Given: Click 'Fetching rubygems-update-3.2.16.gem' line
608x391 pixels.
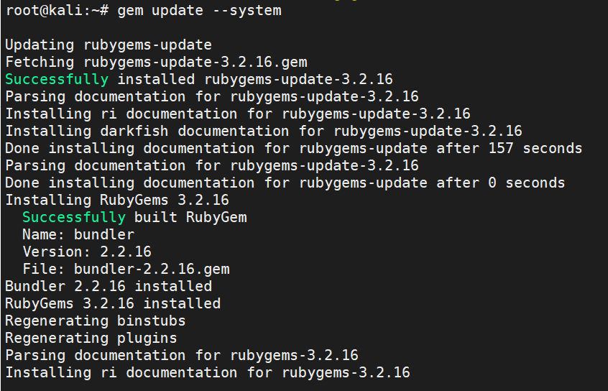Looking at the screenshot, I should click(156, 62).
